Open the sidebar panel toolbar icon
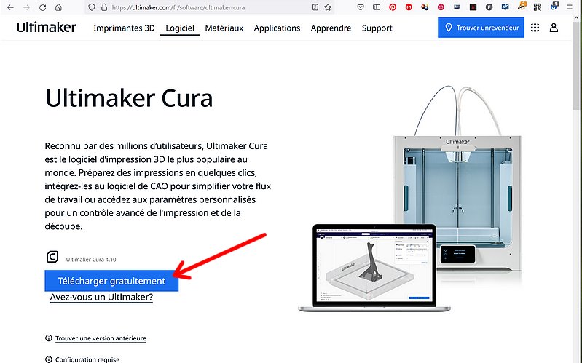Image resolution: width=582 pixels, height=363 pixels. click(x=377, y=7)
